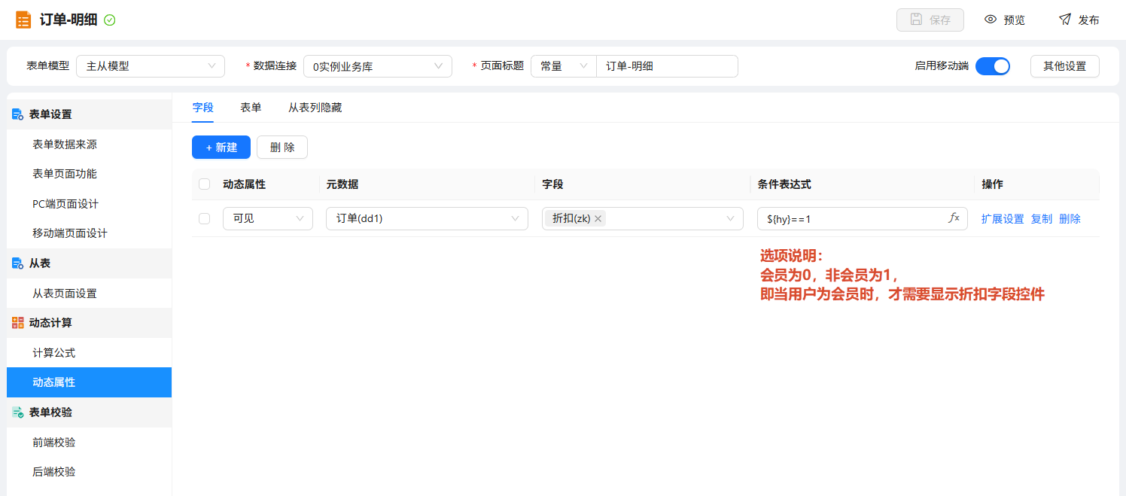Click the 页面标题 input showing 订单-明细
1126x496 pixels.
coord(667,66)
